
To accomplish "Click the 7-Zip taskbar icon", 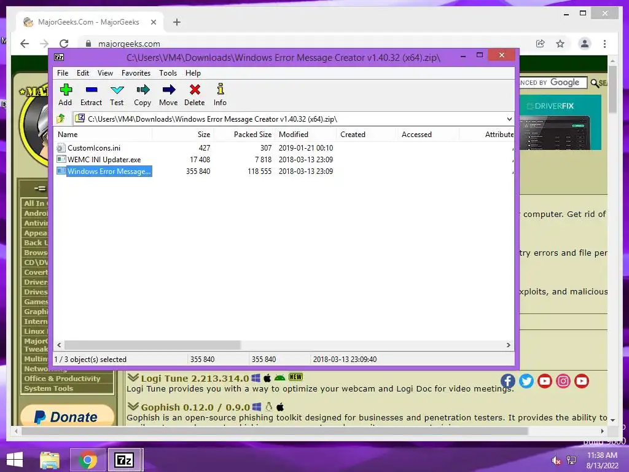I will [124, 460].
